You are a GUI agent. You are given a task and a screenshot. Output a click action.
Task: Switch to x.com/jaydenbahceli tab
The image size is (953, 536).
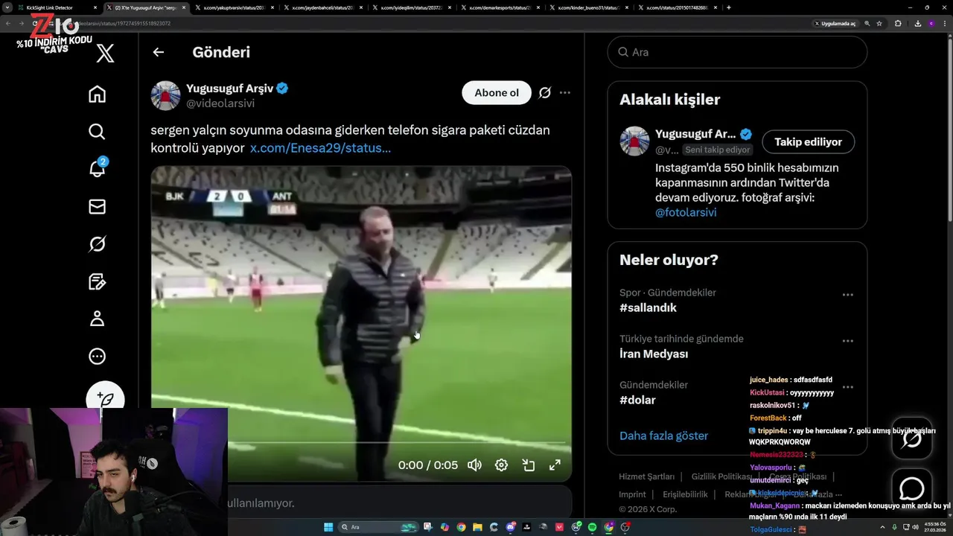point(322,7)
